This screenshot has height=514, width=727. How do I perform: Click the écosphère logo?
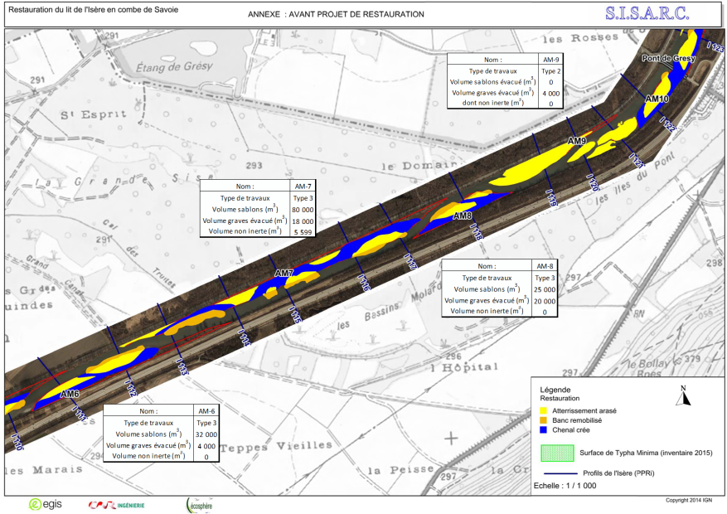[x=198, y=503]
